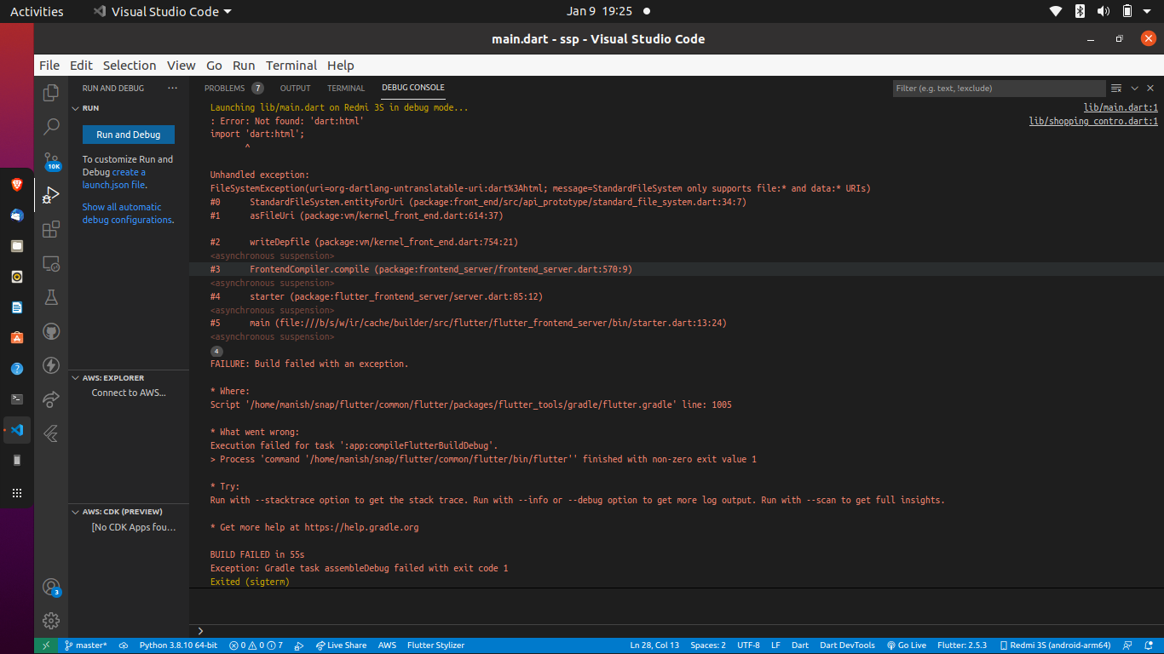Select the Python 3.8.10 64-bit interpreter entry
Image resolution: width=1164 pixels, height=654 pixels.
pos(178,645)
